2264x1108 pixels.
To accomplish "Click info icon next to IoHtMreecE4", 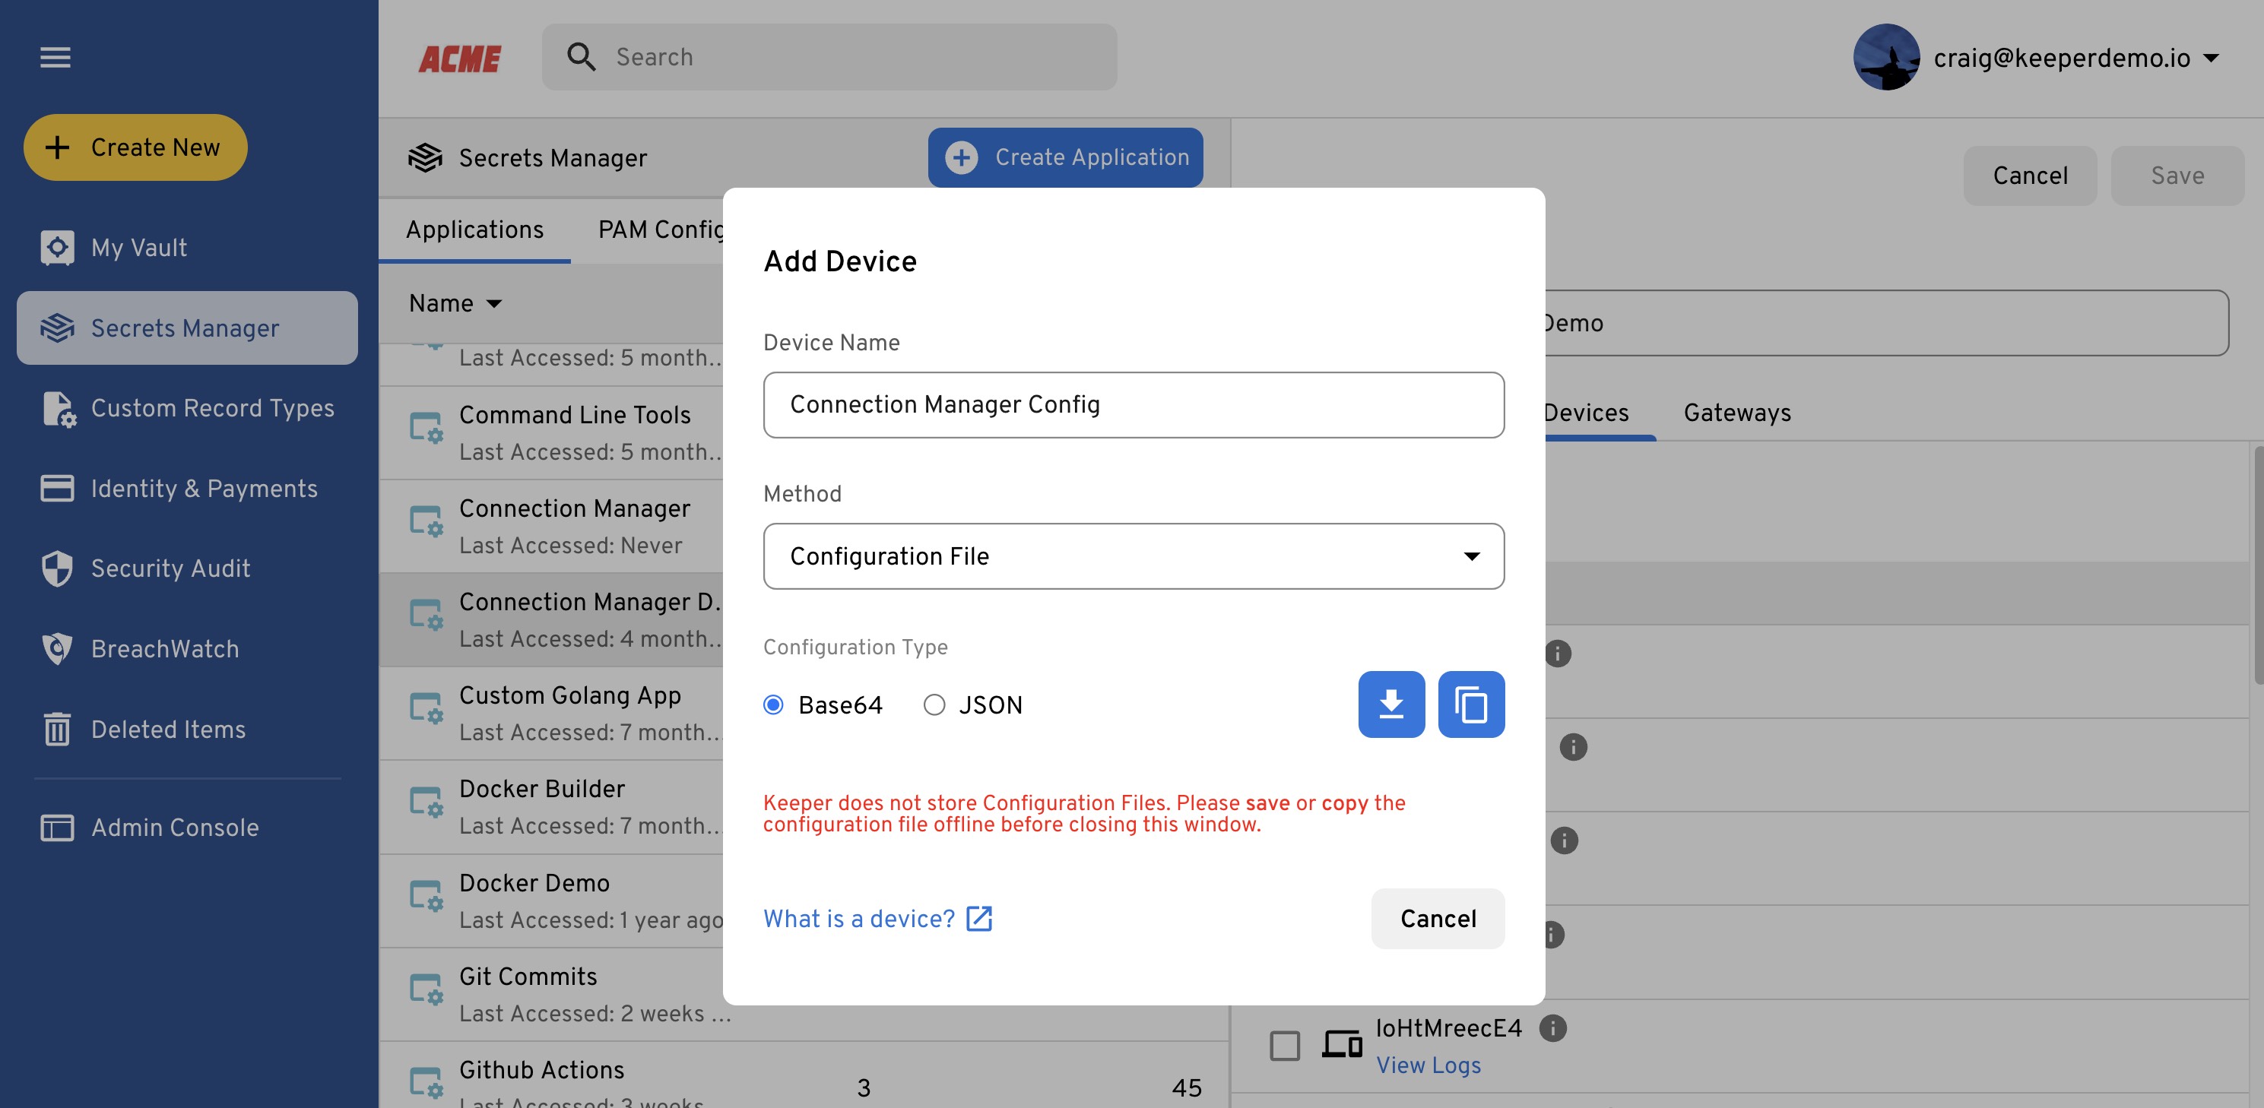I will (x=1553, y=1027).
